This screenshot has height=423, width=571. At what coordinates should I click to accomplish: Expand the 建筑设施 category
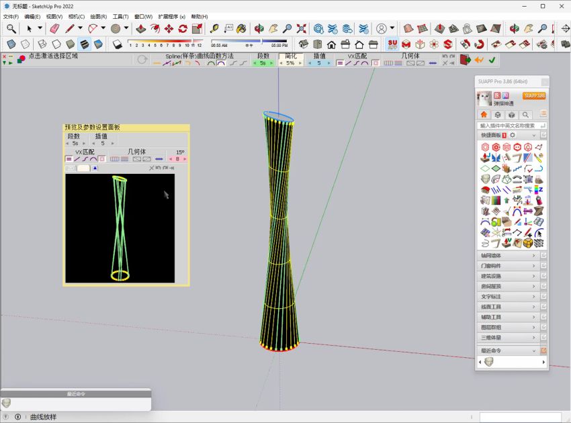pyautogui.click(x=509, y=276)
